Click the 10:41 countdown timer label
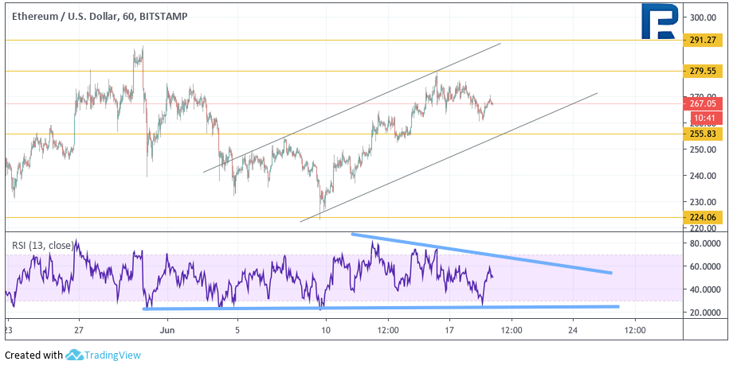Screen dimensions: 733x369 tap(705, 117)
